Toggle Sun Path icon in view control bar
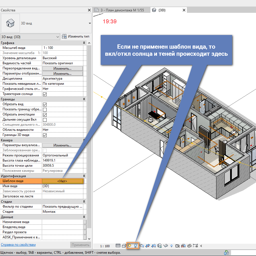 coord(130,246)
